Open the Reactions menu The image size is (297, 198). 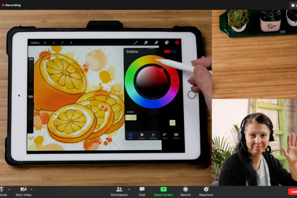[x=206, y=191]
